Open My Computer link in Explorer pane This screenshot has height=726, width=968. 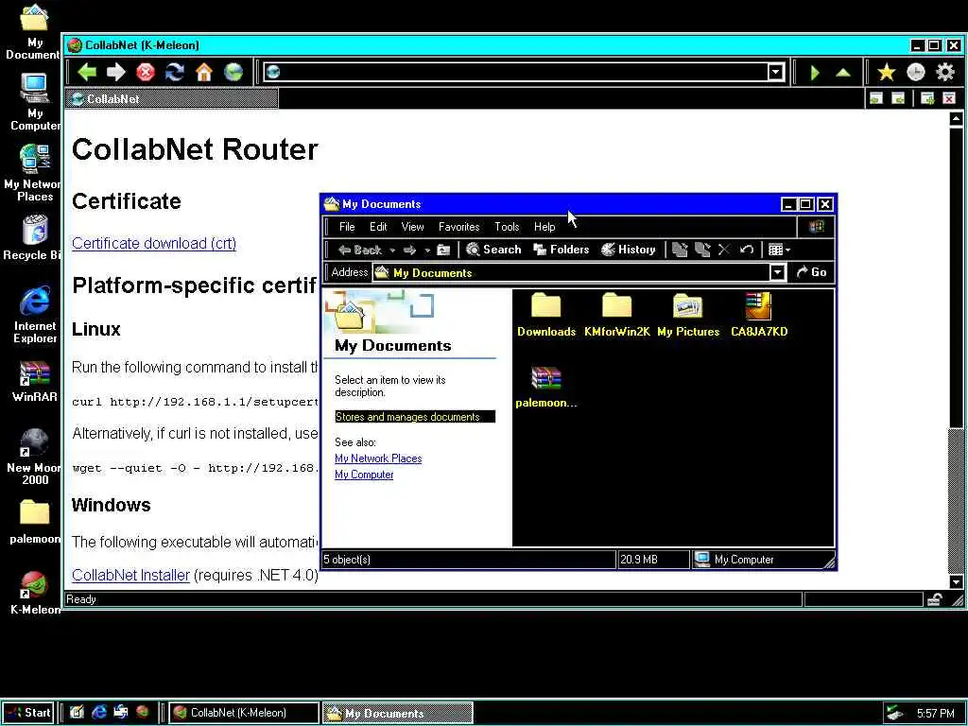[x=364, y=475]
